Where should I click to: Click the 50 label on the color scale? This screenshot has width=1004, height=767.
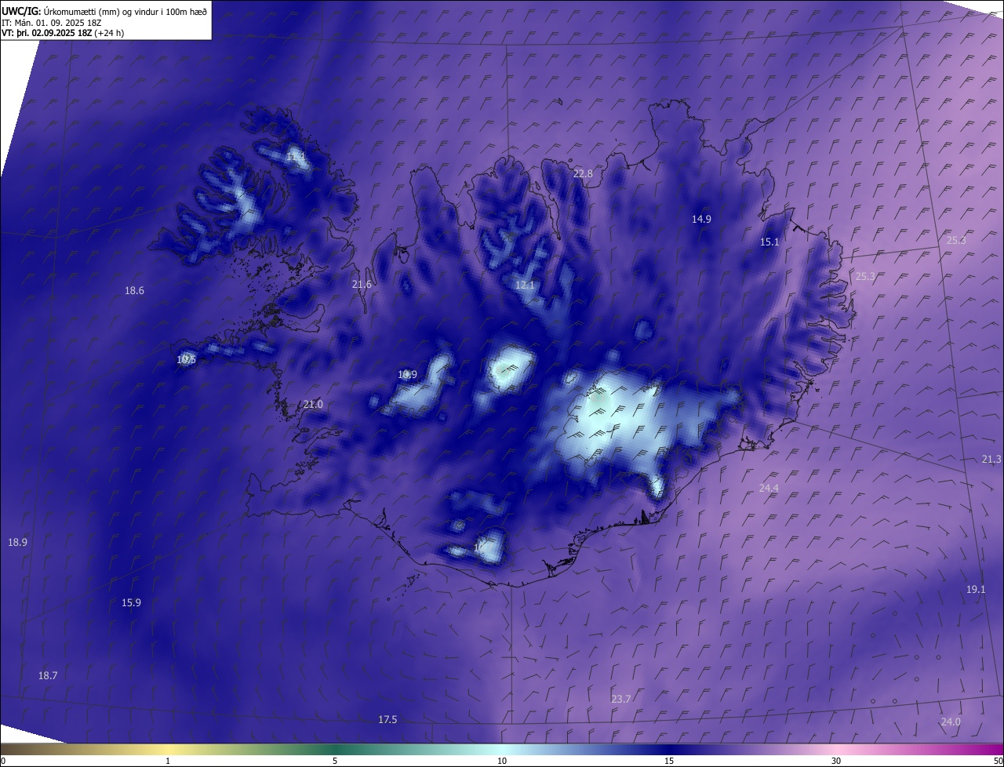(998, 761)
